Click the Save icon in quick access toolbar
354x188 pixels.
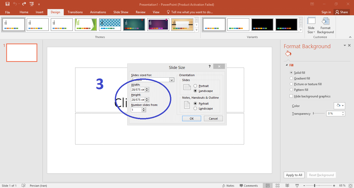click(x=8, y=4)
